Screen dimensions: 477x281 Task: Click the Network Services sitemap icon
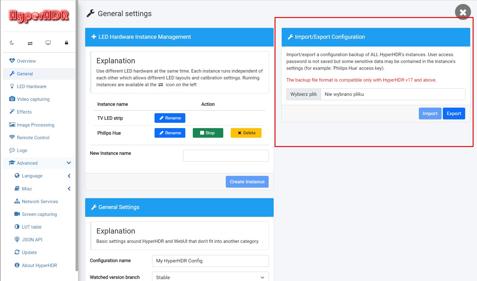pos(17,201)
